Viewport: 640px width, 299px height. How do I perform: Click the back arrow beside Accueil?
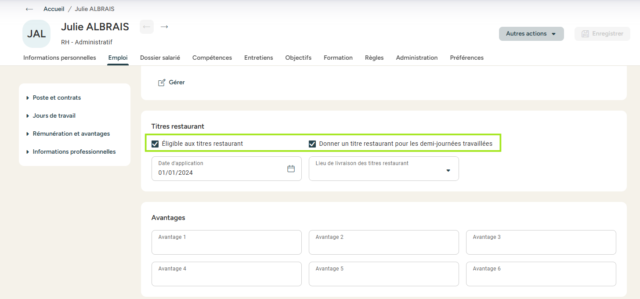tap(29, 9)
